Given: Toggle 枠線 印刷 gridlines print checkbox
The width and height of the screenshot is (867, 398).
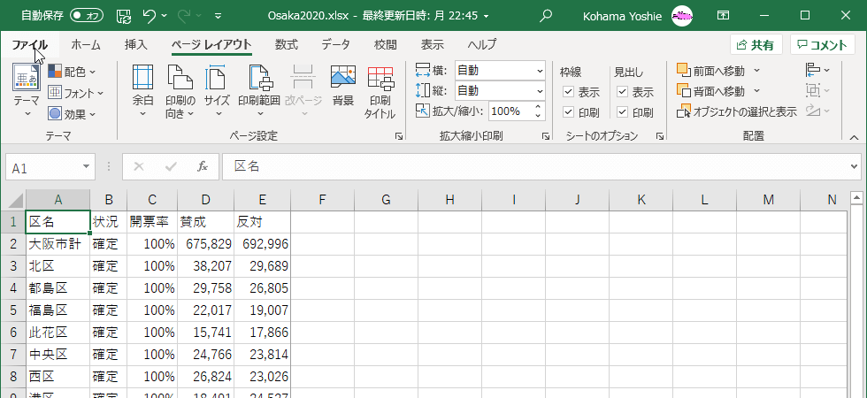Looking at the screenshot, I should point(568,112).
